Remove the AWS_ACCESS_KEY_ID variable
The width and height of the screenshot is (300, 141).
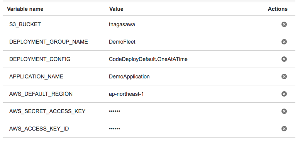tap(284, 129)
